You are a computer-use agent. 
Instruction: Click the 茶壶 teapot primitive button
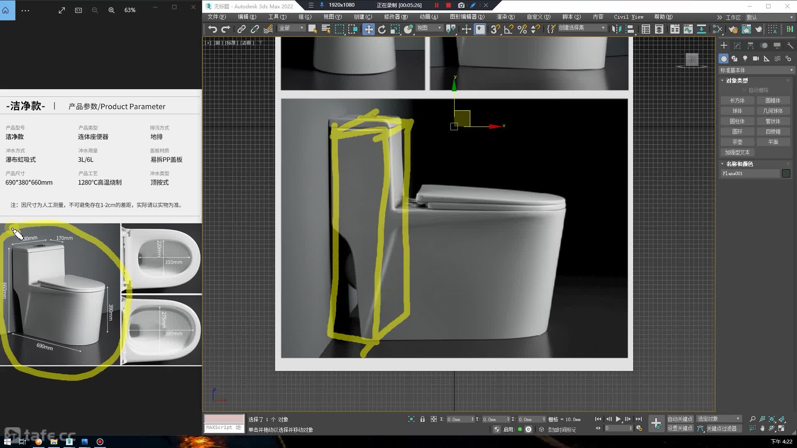click(x=737, y=142)
